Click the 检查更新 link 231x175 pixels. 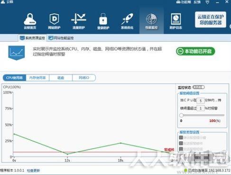pyautogui.click(x=33, y=170)
